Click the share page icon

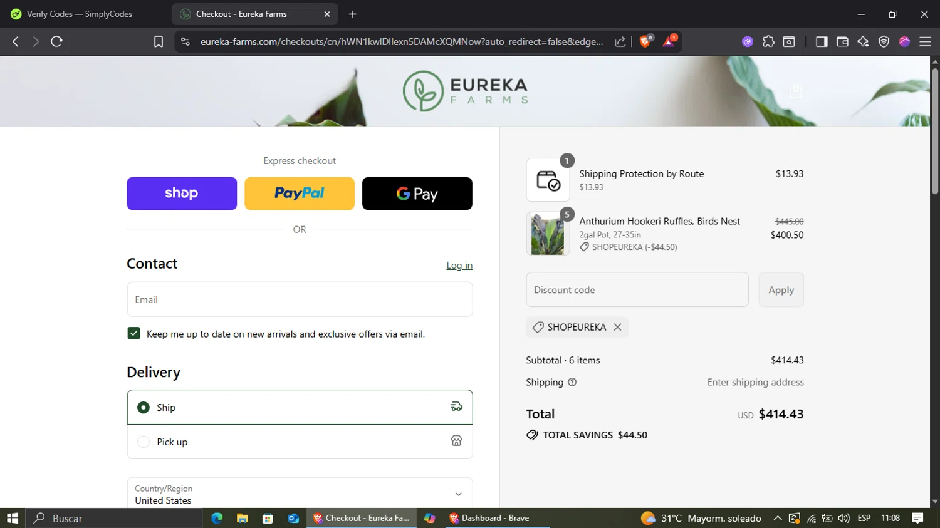pyautogui.click(x=620, y=41)
